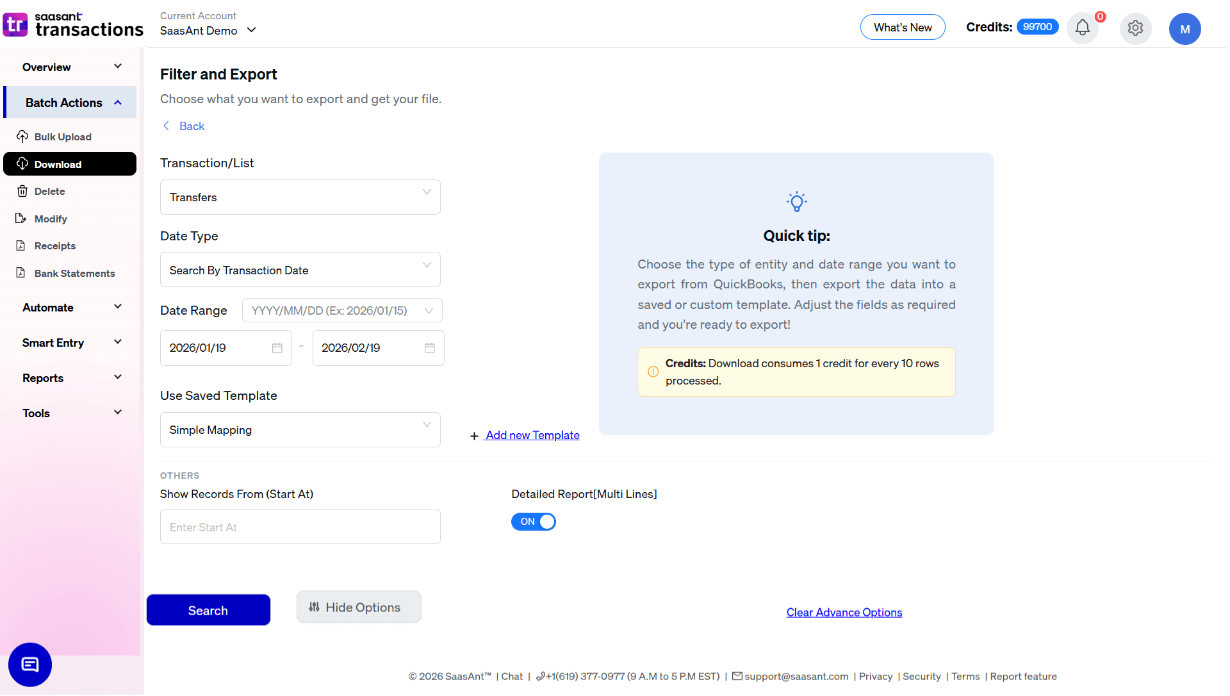The image size is (1230, 696).
Task: Click the calendar icon on the start date
Action: click(x=277, y=348)
